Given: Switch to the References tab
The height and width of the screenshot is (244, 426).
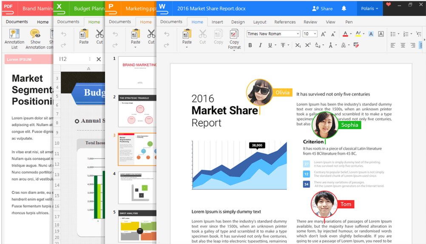Looking at the screenshot, I should point(285,22).
